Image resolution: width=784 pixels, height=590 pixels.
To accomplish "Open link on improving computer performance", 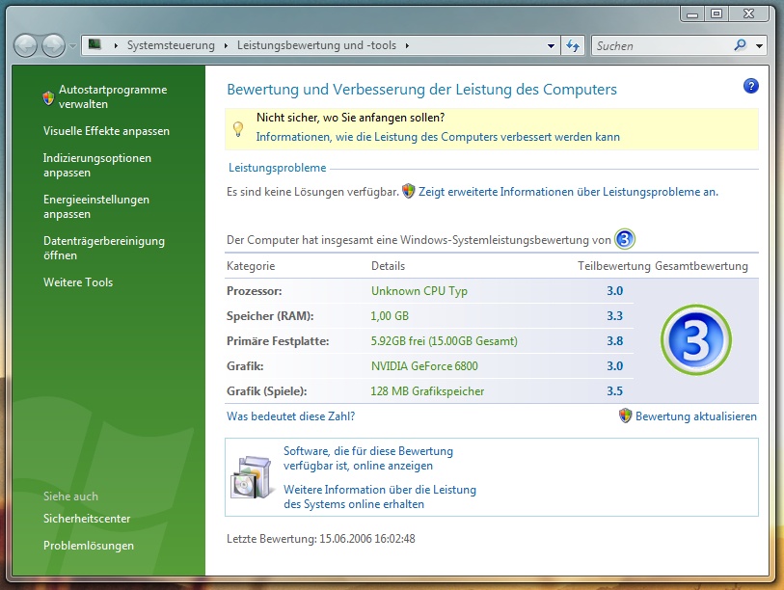I will click(x=438, y=137).
